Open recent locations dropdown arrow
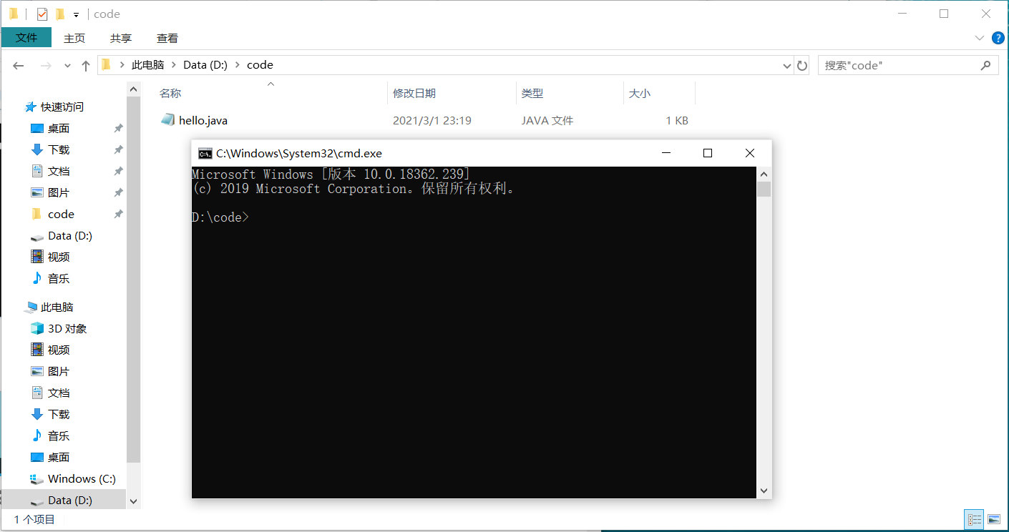Viewport: 1009px width, 532px height. click(67, 65)
